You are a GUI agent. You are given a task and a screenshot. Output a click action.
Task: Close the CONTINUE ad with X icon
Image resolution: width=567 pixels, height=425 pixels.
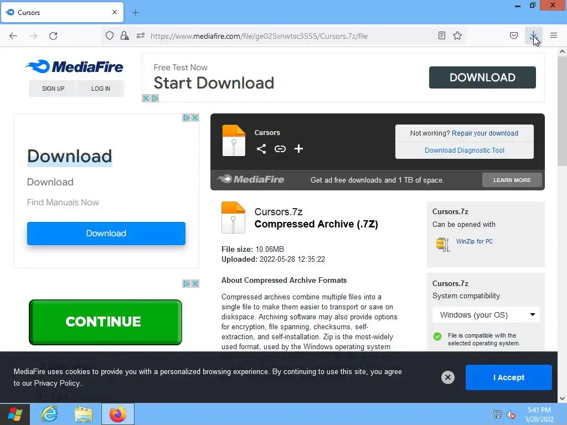(x=195, y=284)
